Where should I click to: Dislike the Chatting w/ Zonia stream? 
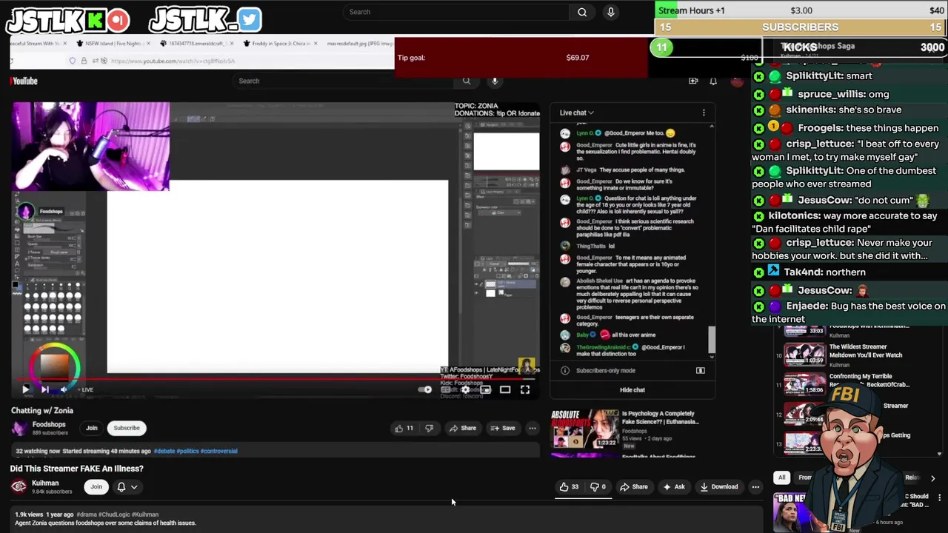pyautogui.click(x=429, y=428)
